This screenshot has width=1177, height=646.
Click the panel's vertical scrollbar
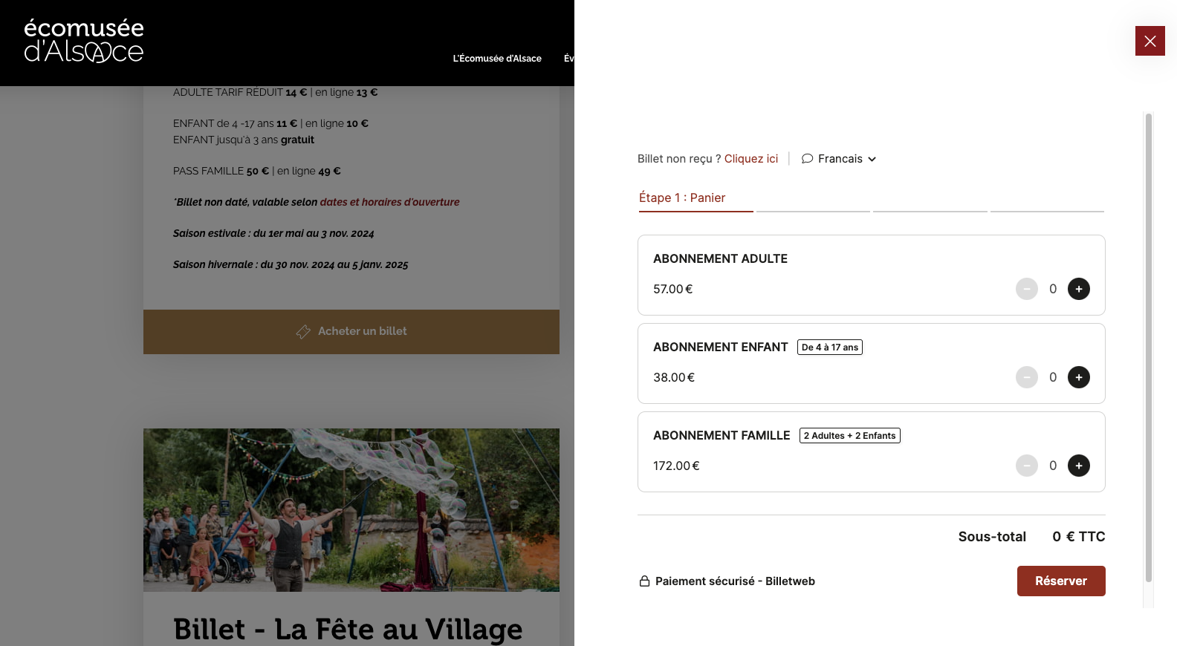click(1148, 349)
